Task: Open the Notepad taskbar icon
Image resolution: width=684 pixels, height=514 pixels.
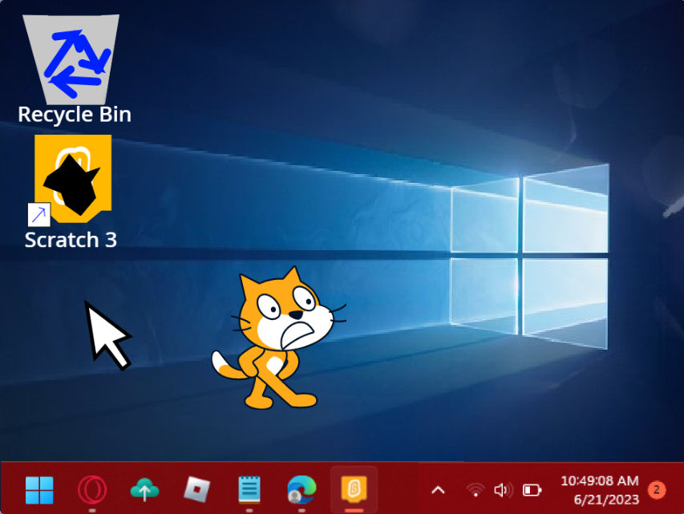Action: tap(249, 490)
